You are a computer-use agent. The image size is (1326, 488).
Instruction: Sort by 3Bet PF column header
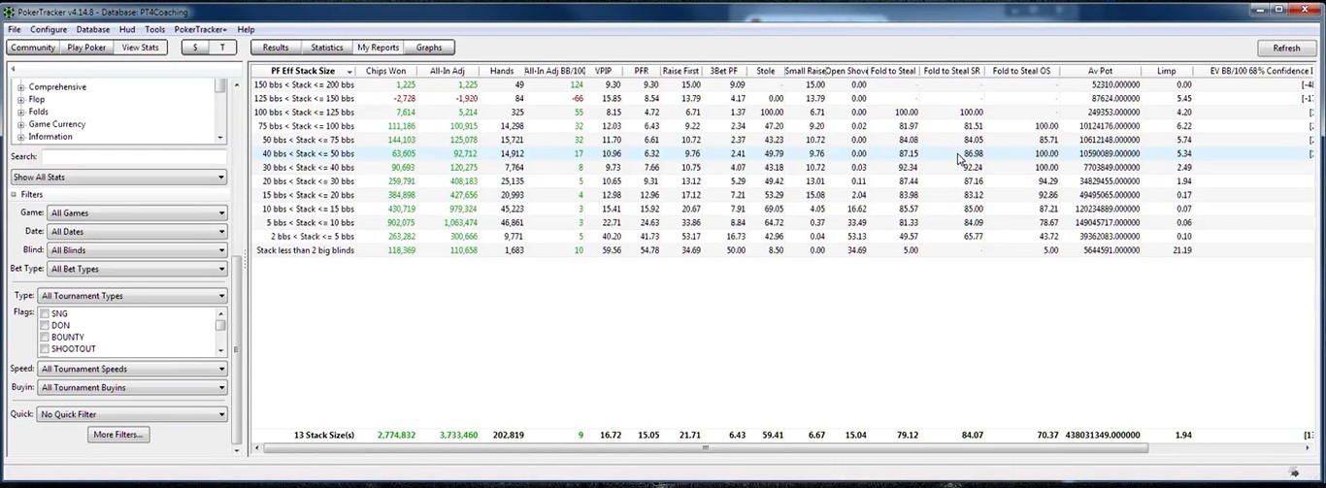click(723, 71)
